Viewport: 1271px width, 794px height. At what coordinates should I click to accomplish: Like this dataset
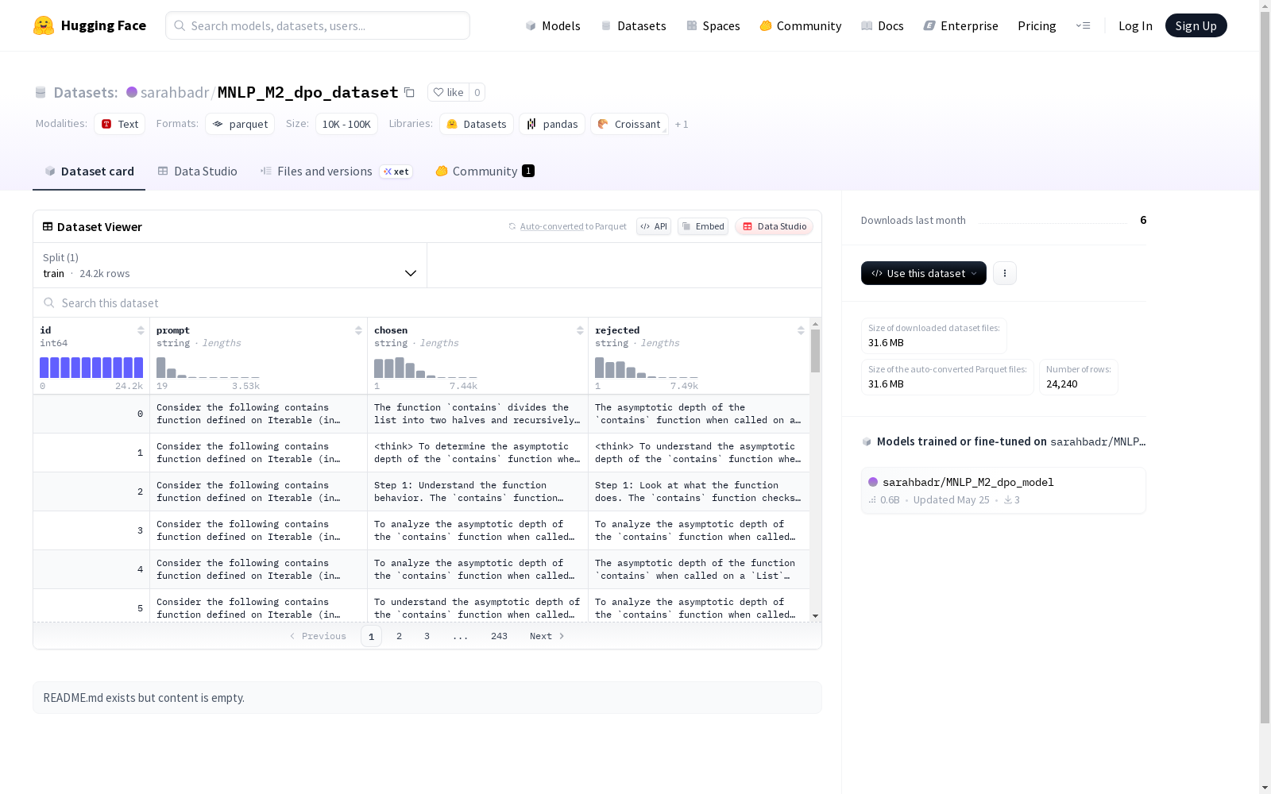click(448, 92)
